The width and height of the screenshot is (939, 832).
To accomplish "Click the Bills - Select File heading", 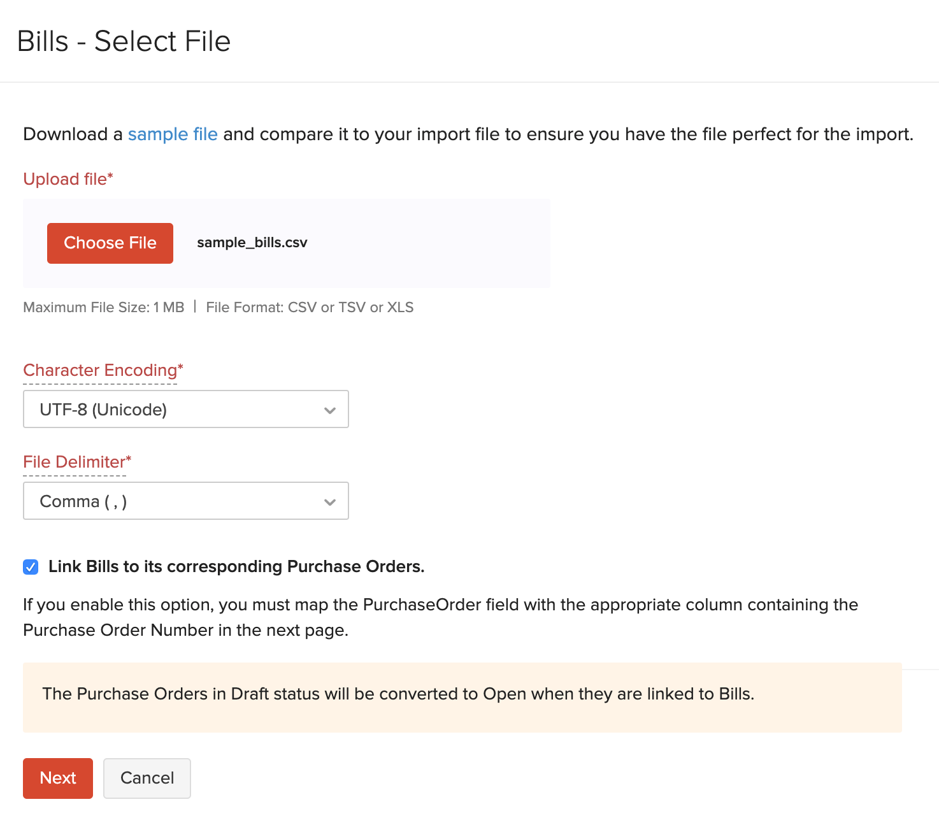I will tap(125, 41).
